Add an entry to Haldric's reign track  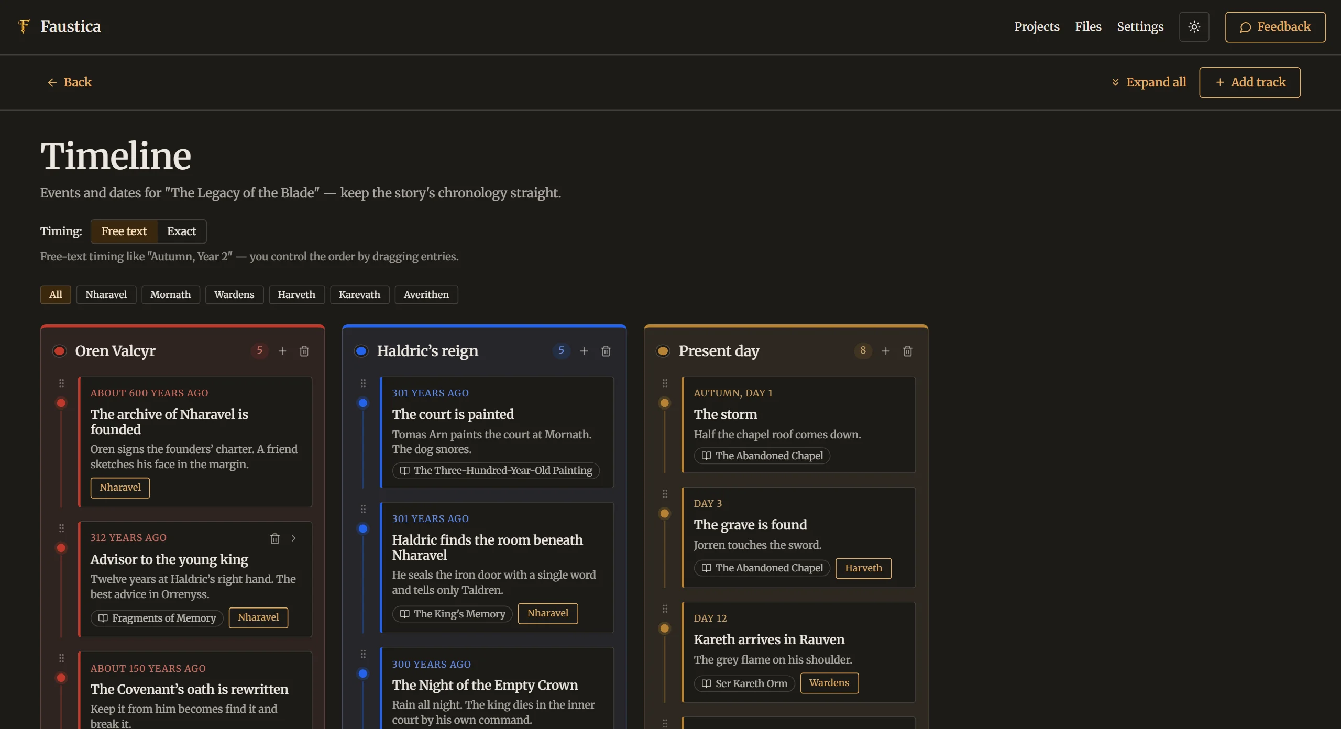point(584,351)
